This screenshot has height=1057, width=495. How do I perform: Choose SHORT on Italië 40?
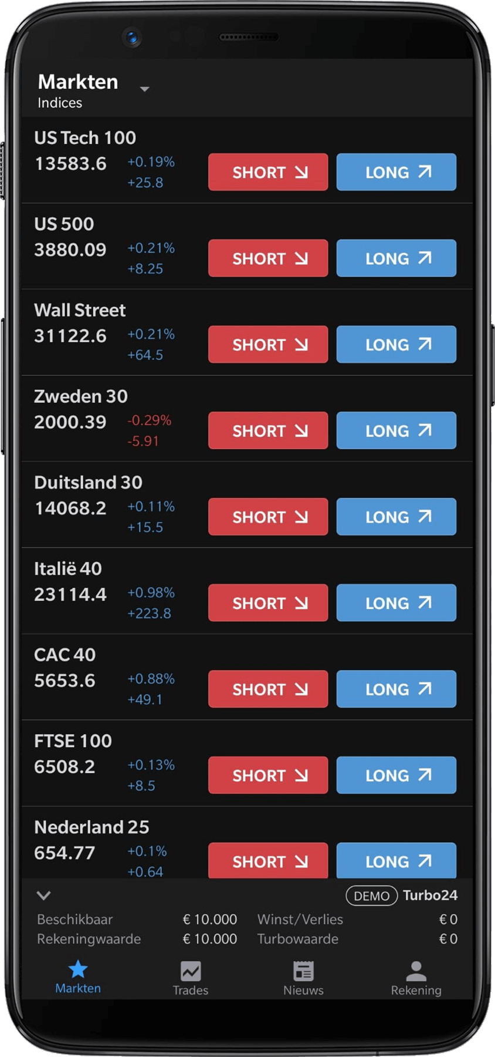268,603
